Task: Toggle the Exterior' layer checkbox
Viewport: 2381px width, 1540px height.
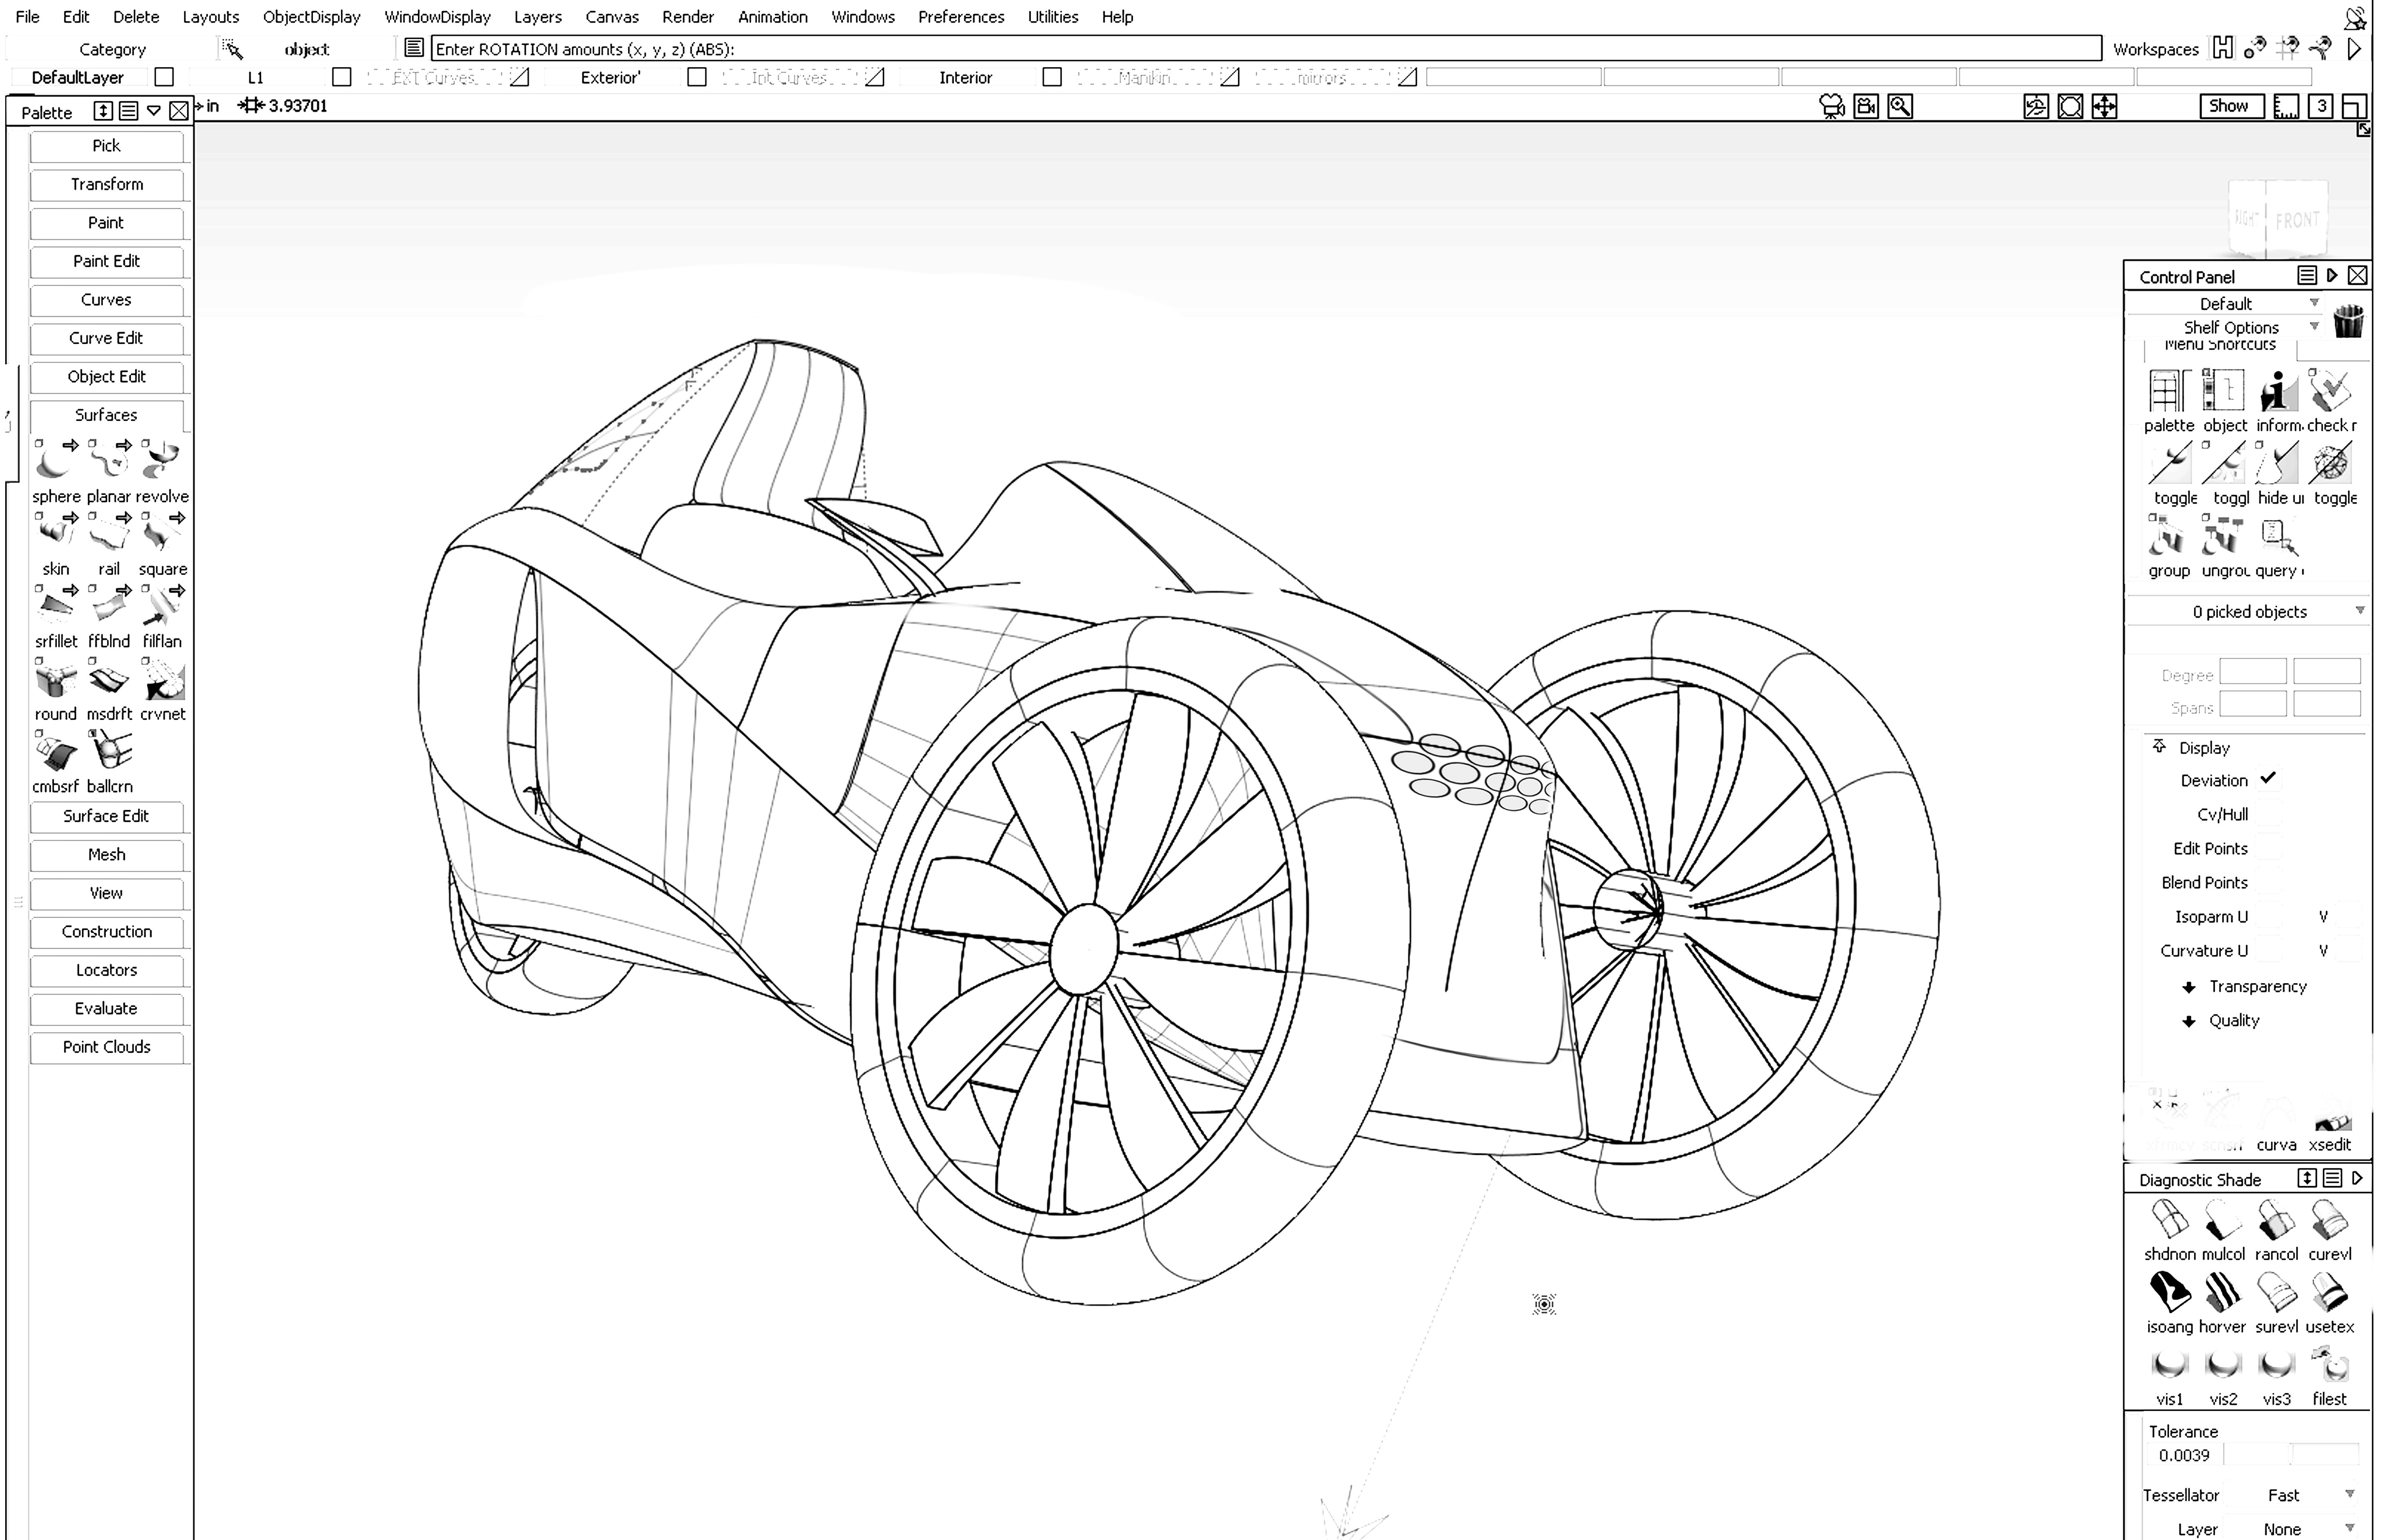Action: coord(696,77)
